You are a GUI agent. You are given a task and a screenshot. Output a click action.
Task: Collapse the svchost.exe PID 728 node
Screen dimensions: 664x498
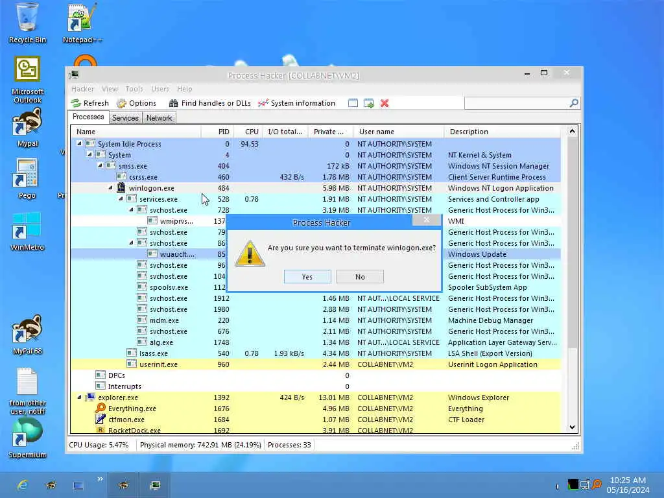(x=131, y=209)
